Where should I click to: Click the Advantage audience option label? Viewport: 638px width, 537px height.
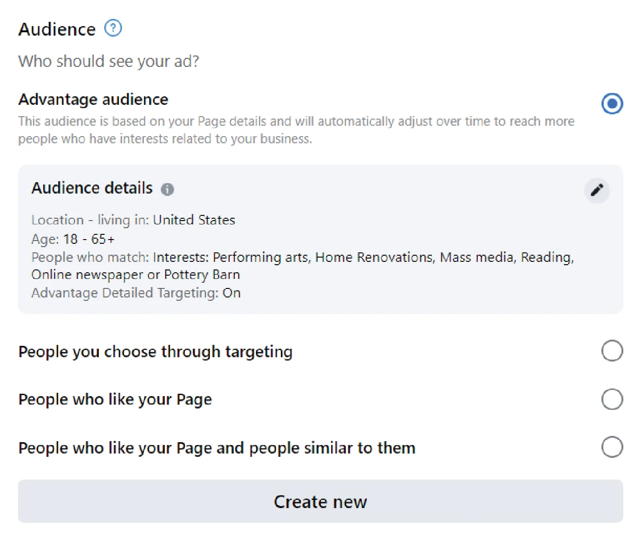(x=93, y=100)
